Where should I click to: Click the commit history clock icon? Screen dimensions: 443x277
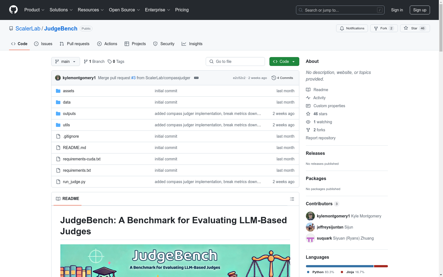click(x=274, y=78)
